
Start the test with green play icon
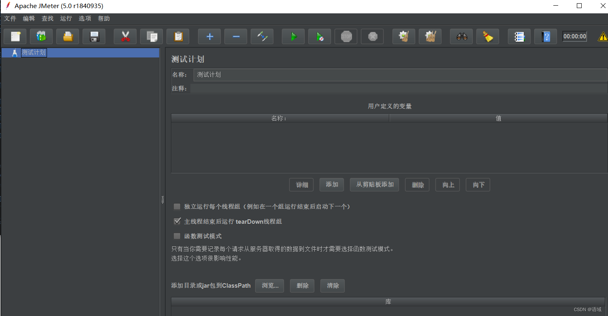tap(294, 36)
